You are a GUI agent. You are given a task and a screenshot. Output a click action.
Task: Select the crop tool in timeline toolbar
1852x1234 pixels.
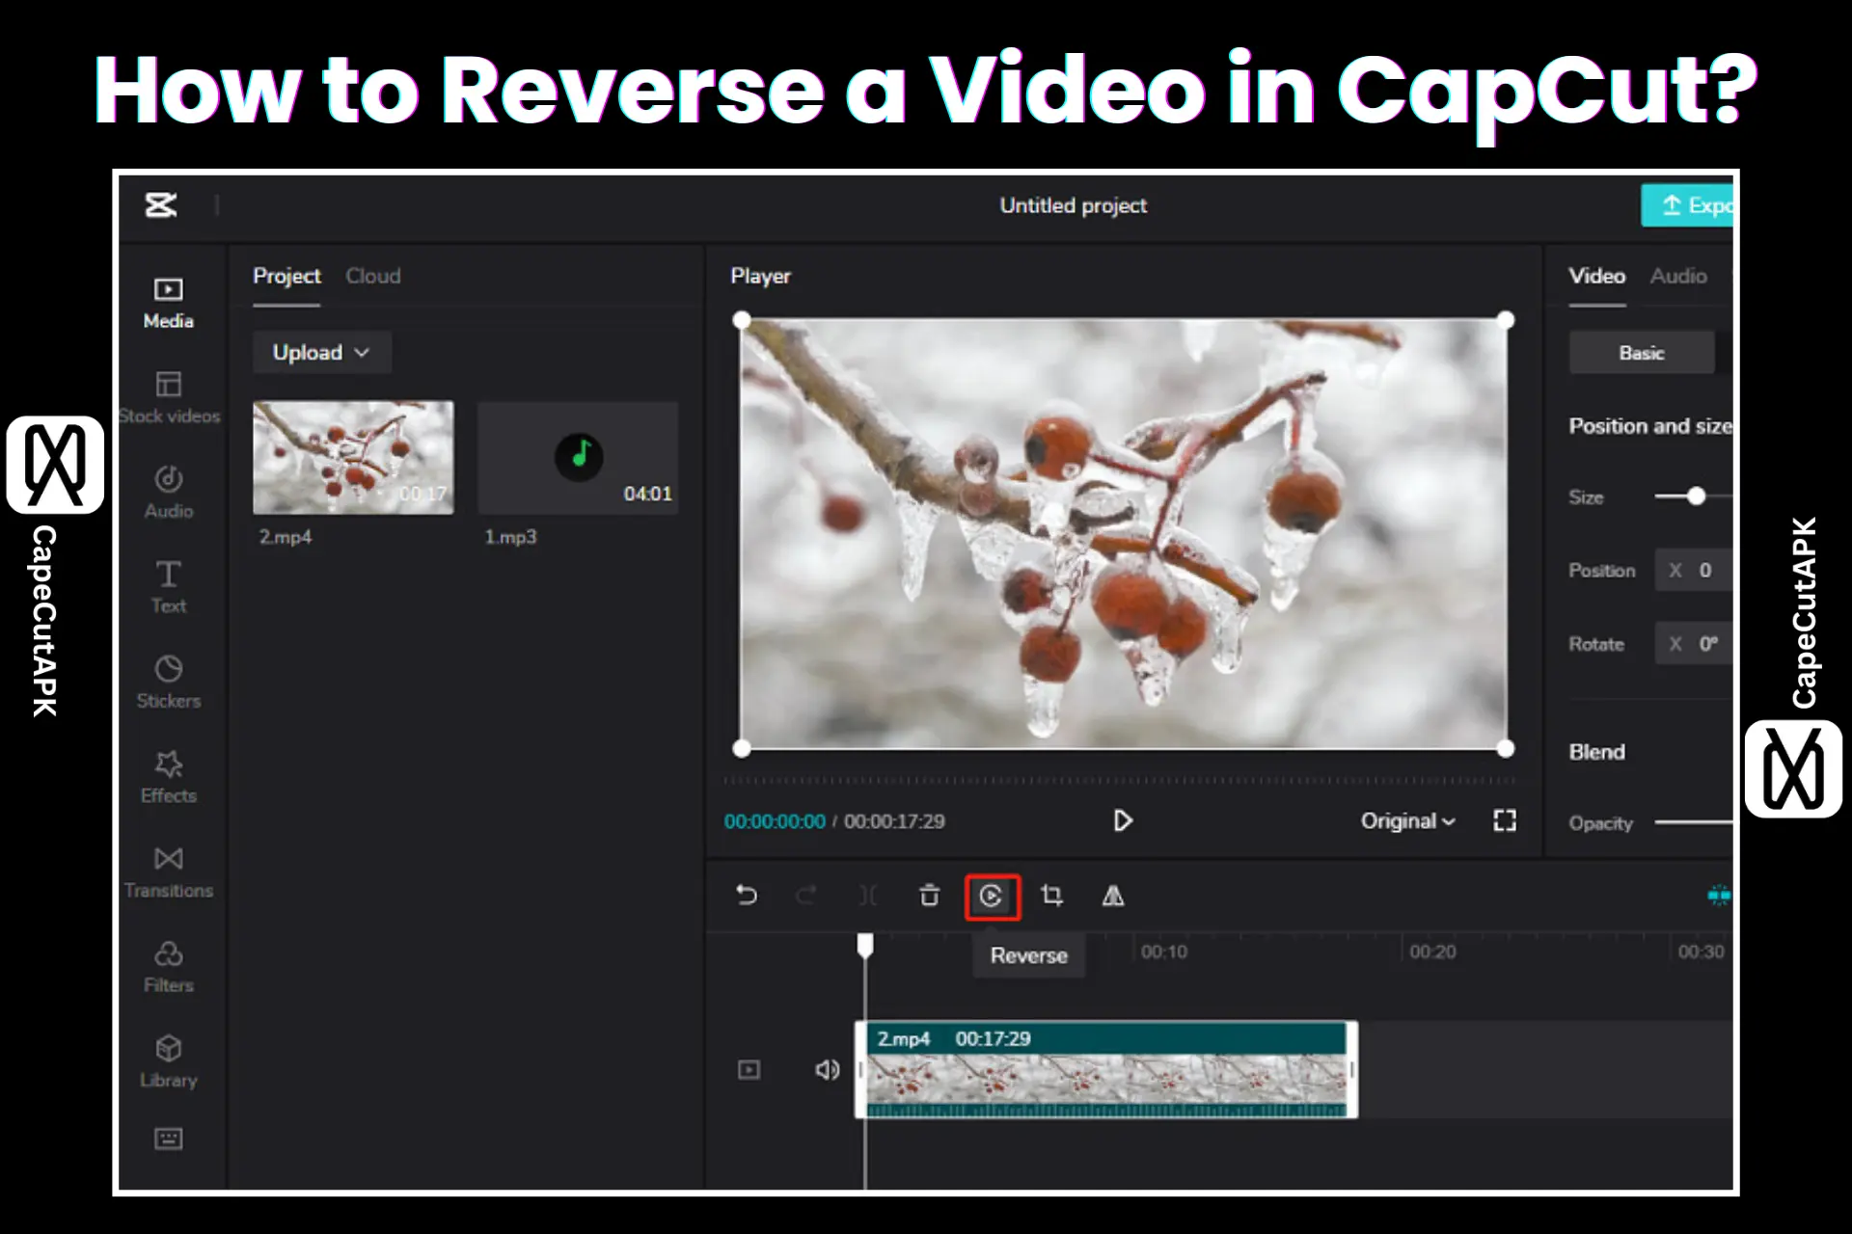(1052, 896)
